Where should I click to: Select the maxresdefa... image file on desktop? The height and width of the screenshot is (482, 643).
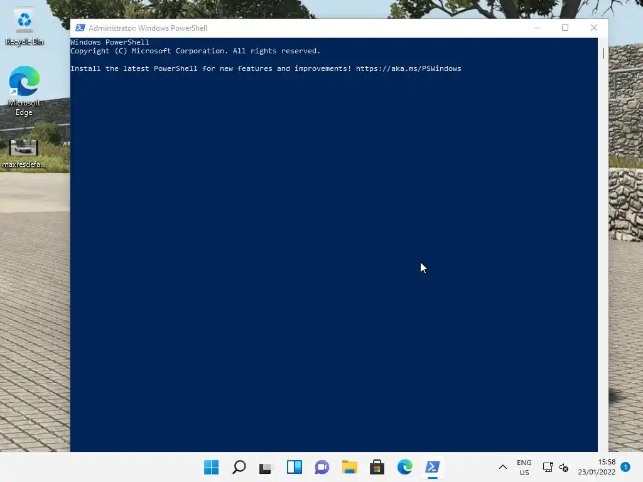tap(24, 154)
